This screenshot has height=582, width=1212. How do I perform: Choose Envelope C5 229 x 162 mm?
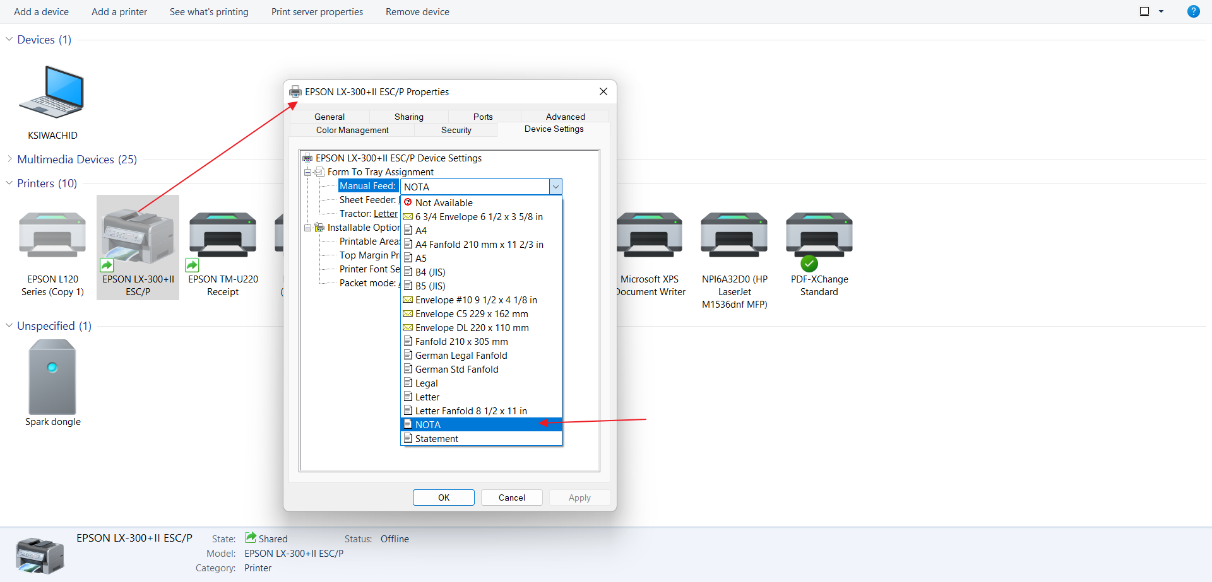481,314
